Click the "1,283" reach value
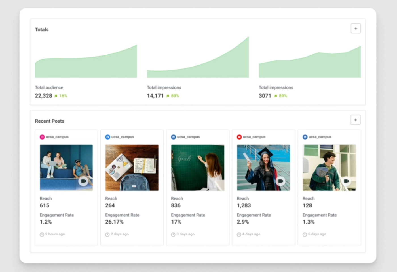 [x=244, y=205]
